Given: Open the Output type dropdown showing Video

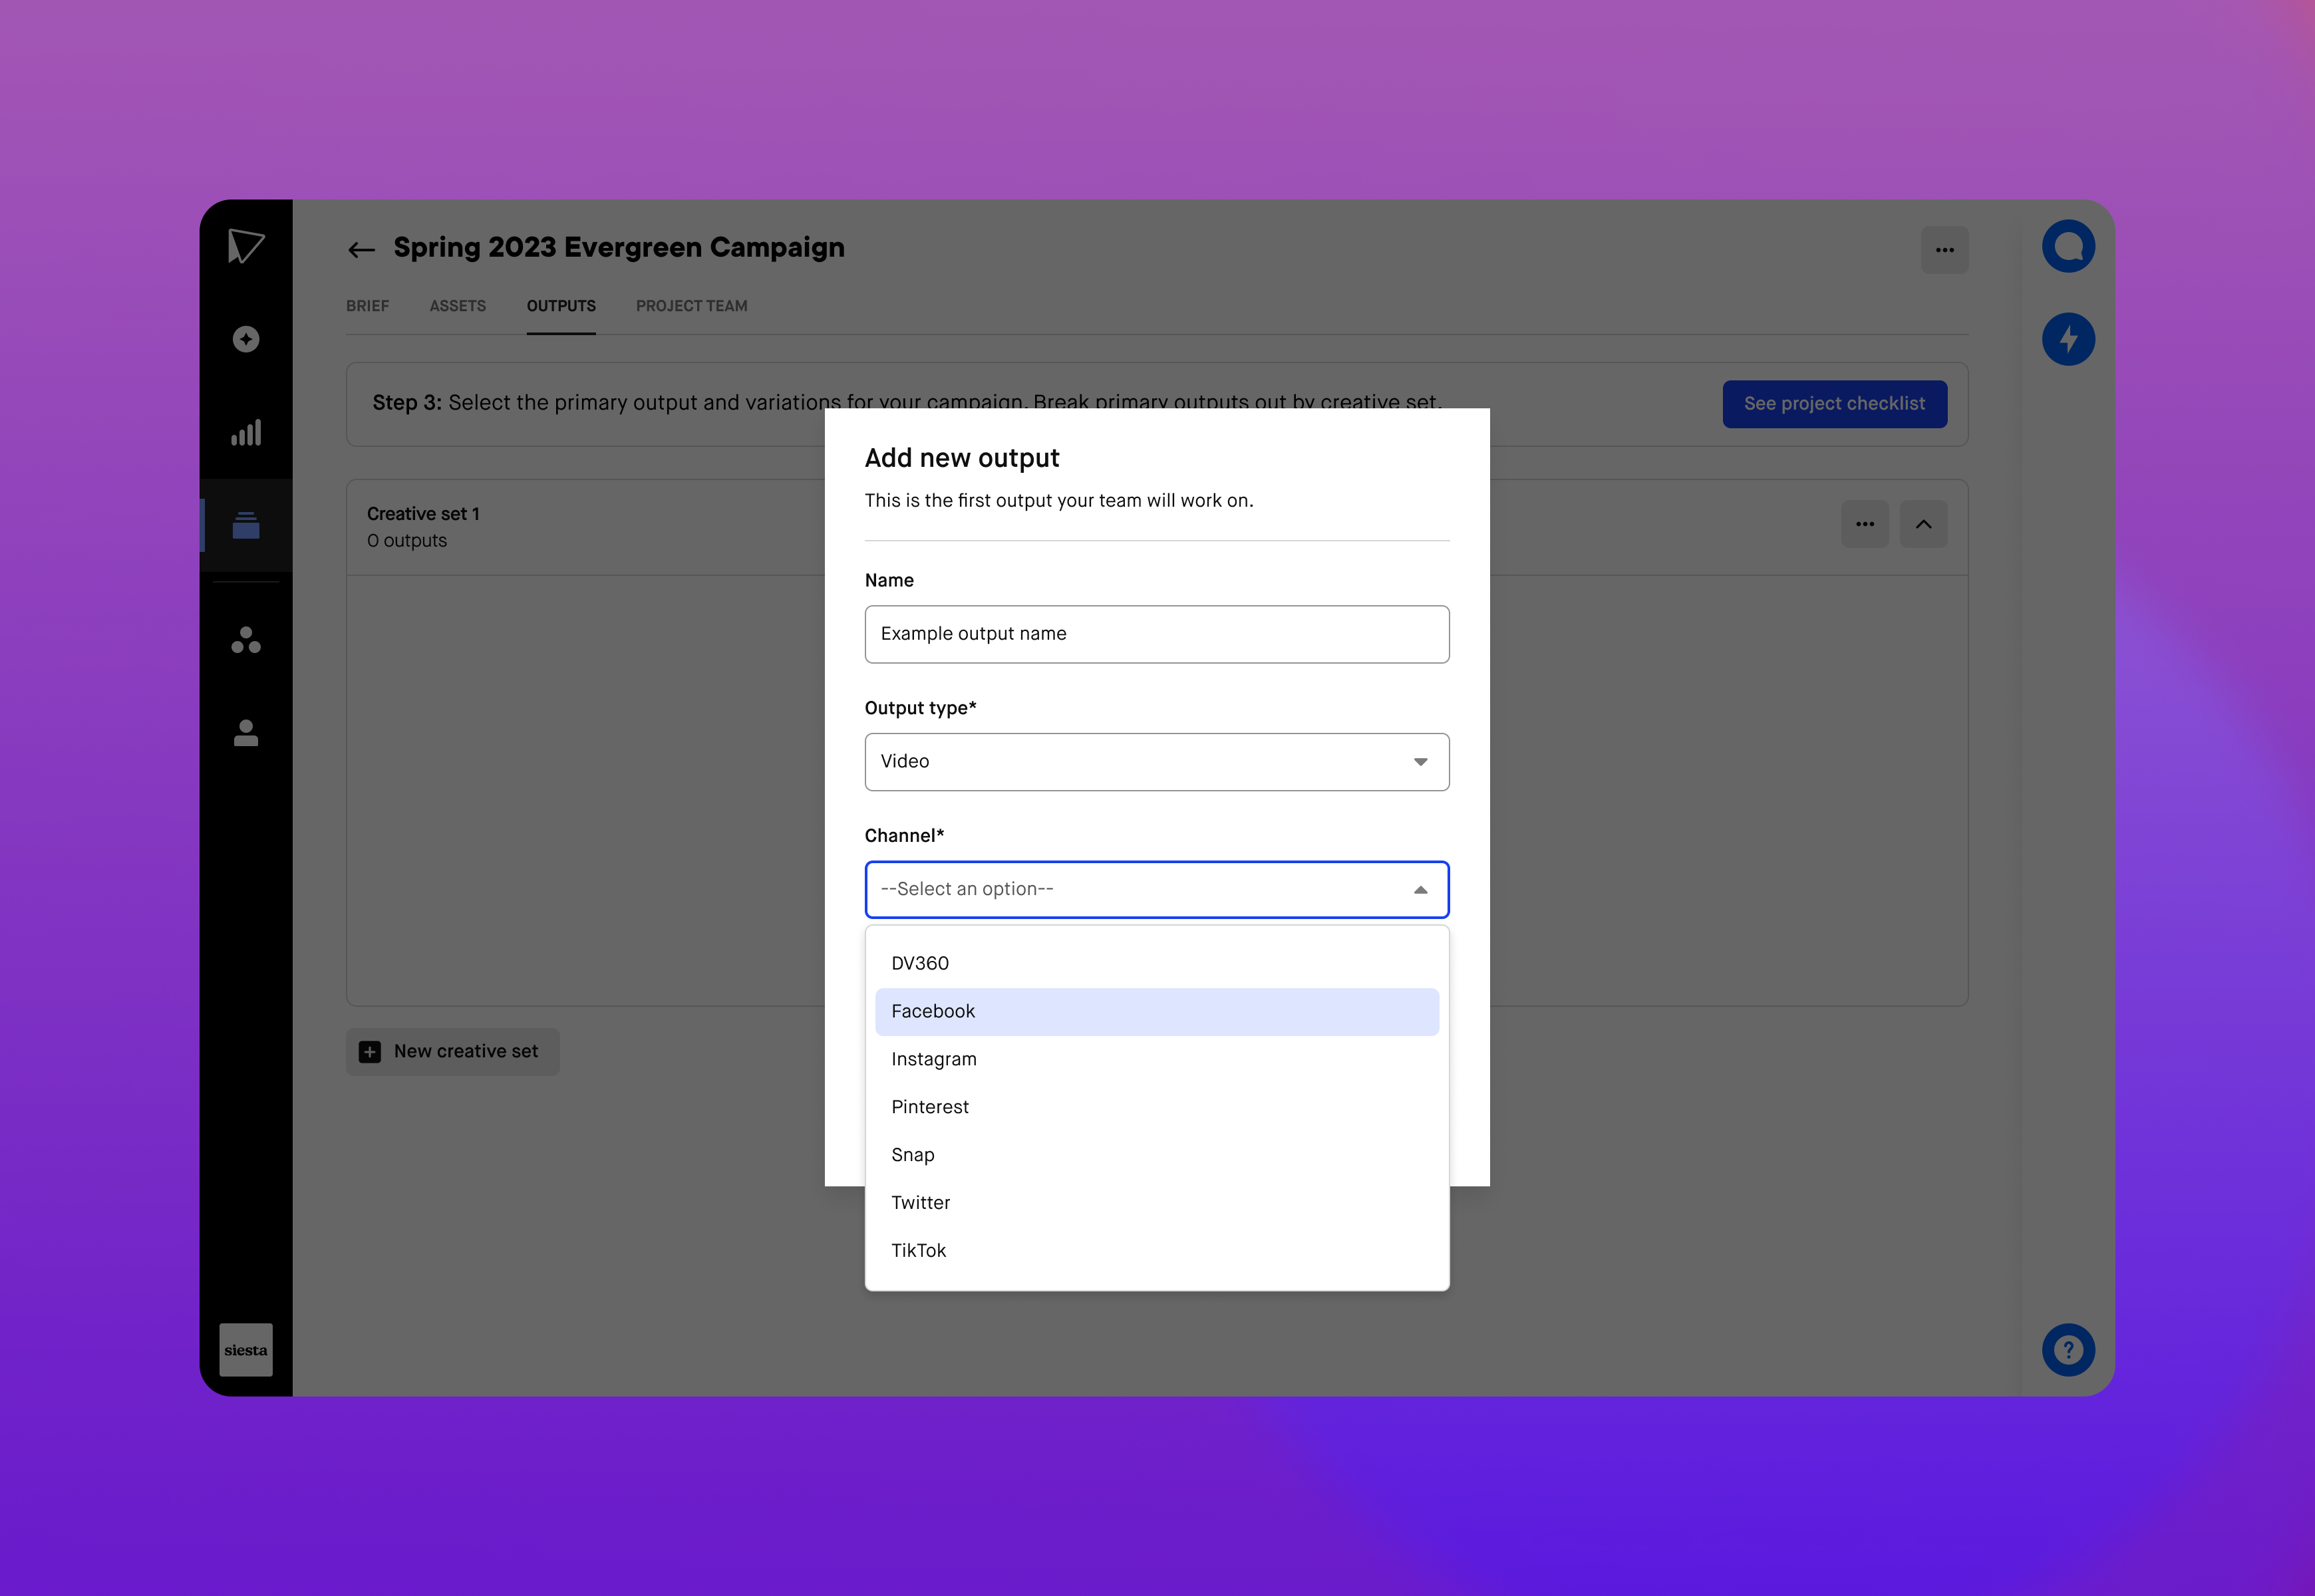Looking at the screenshot, I should (1156, 762).
